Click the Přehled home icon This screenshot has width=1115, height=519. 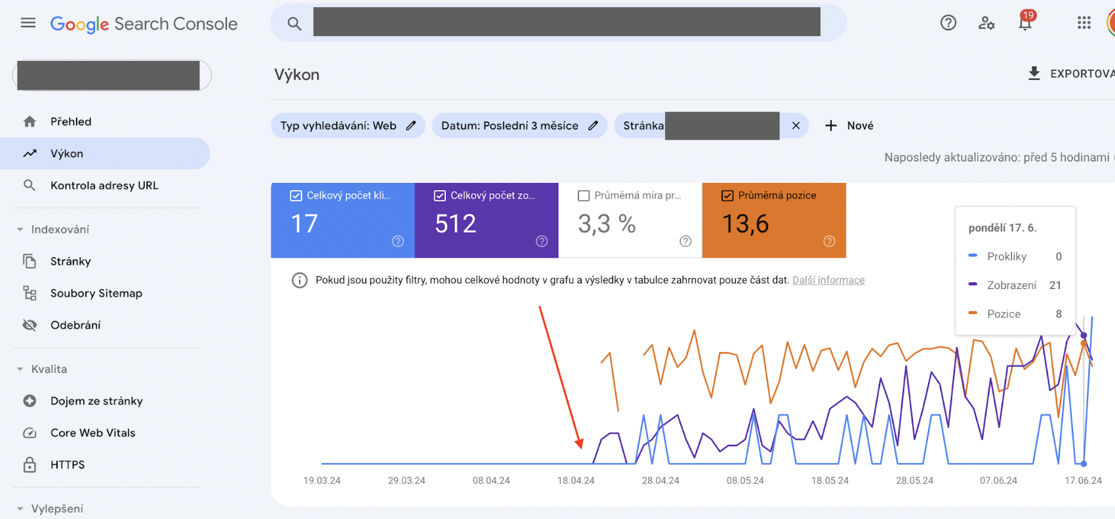point(30,122)
